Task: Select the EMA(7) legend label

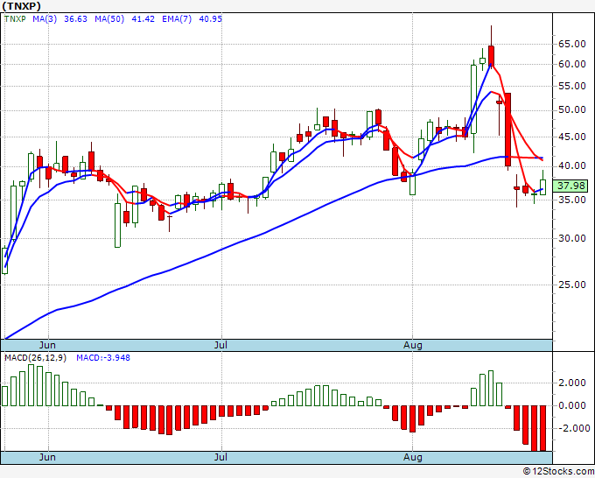Action: point(177,19)
